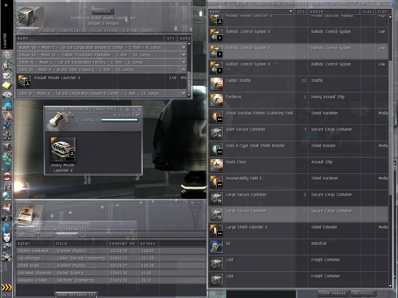Select Ya Alhunaya research agent row

(111, 258)
